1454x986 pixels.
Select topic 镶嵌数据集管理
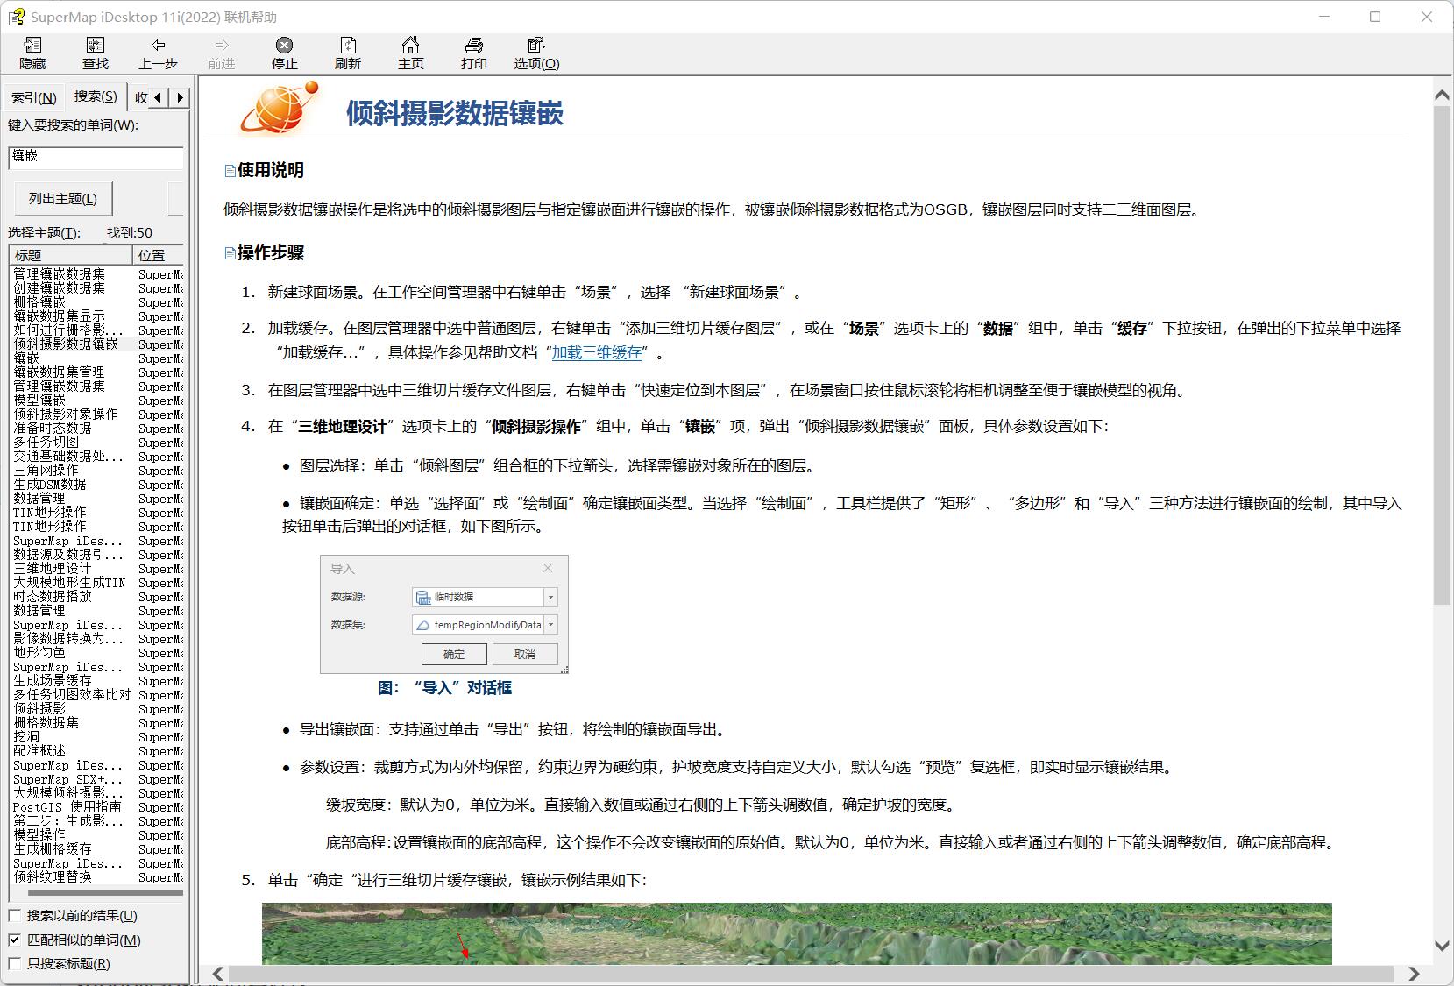pos(59,372)
